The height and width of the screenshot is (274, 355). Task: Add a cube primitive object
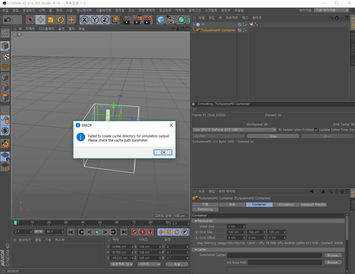coord(161,20)
